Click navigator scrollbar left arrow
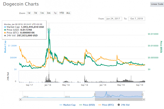The height and width of the screenshot is (109, 164). tap(20, 100)
